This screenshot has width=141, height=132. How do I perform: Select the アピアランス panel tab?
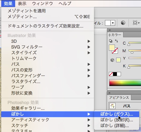click(x=119, y=98)
